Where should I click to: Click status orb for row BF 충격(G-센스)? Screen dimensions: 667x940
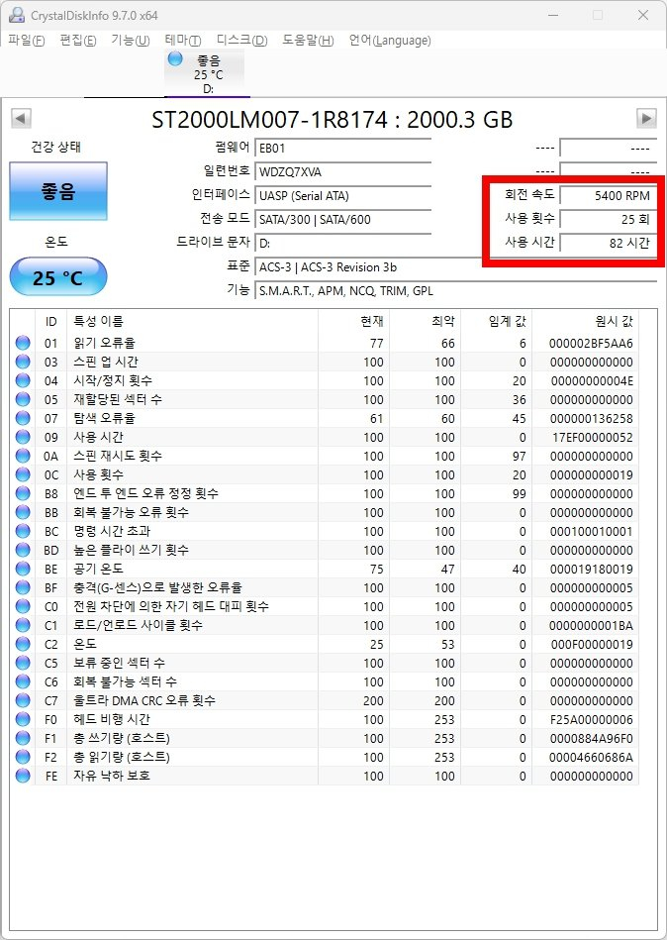pos(23,587)
